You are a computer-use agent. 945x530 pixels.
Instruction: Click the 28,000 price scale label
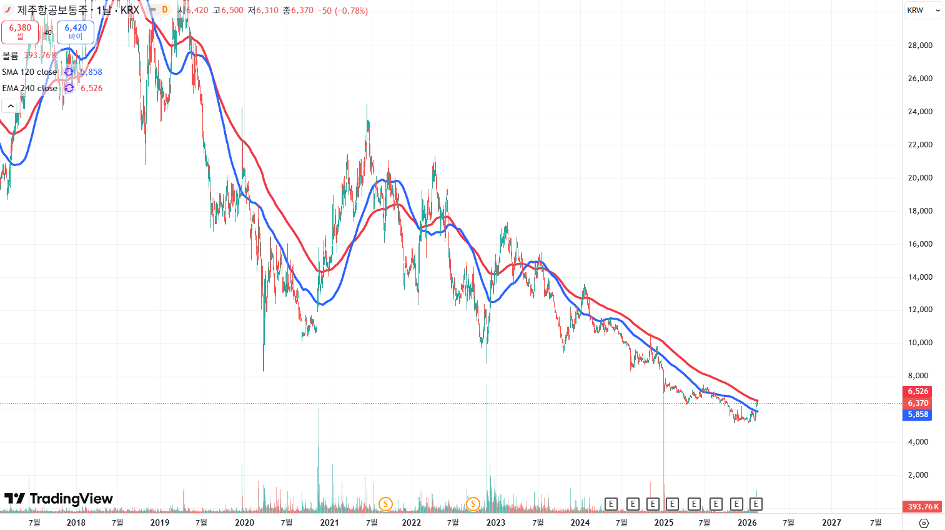pyautogui.click(x=920, y=46)
